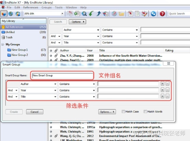Click the Format Bibliography icon
The width and height of the screenshot is (190, 141).
[137, 14]
